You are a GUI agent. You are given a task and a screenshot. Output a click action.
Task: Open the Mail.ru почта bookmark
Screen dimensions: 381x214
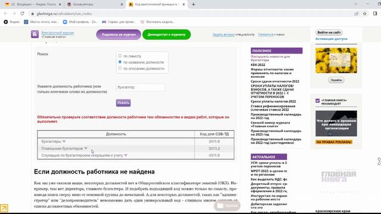(41, 22)
